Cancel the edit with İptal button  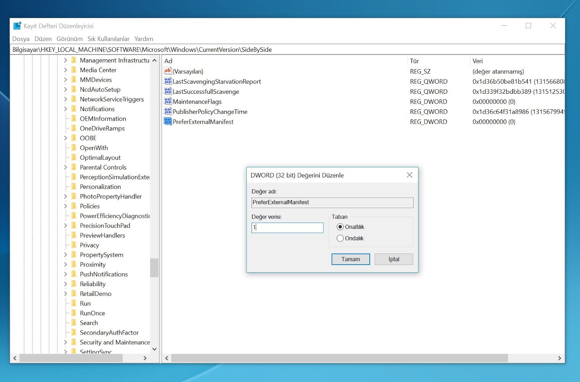[x=394, y=259]
